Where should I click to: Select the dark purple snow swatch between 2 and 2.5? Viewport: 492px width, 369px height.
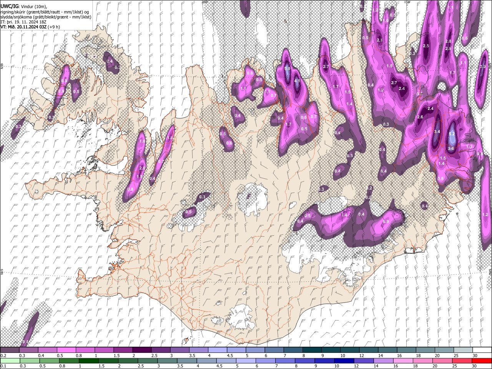(142, 350)
